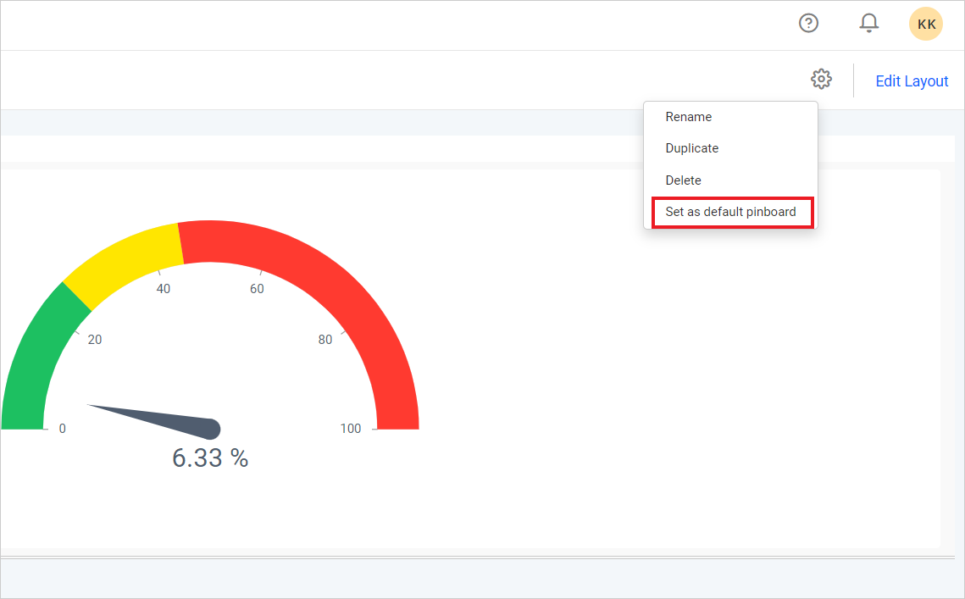965x599 pixels.
Task: Open the pinboard settings gear icon
Action: tap(821, 79)
